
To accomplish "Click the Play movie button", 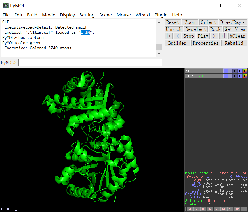I will (203, 36).
